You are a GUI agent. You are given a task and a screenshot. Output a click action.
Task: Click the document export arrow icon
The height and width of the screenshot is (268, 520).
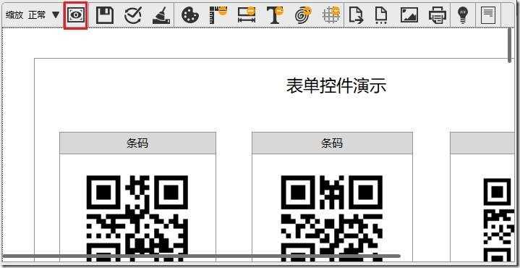(357, 15)
